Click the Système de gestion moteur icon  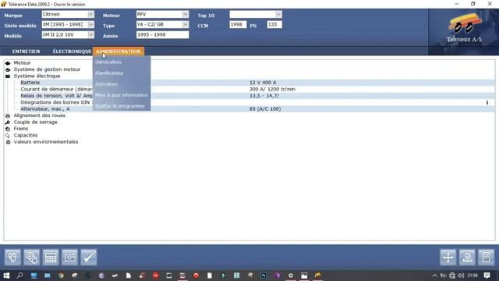8,69
